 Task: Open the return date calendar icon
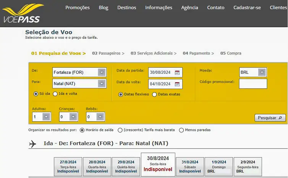tap(177, 84)
